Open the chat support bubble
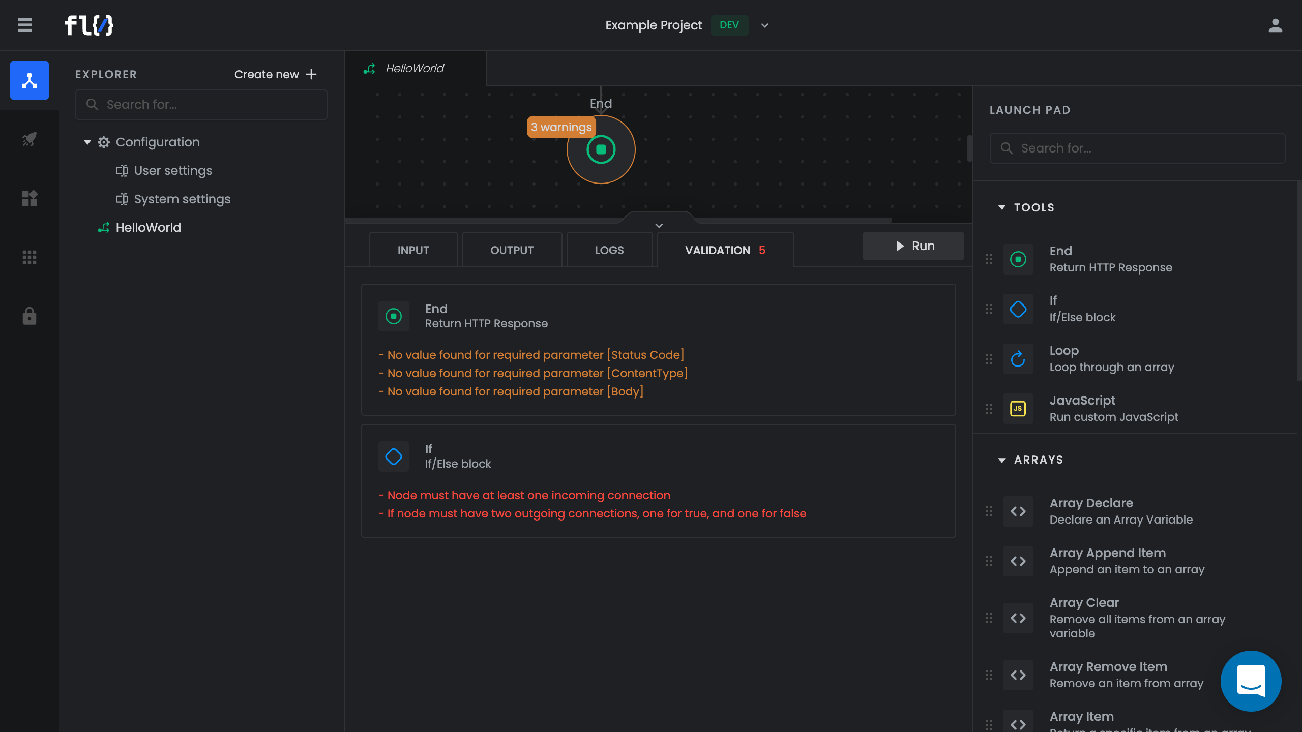 [x=1251, y=681]
